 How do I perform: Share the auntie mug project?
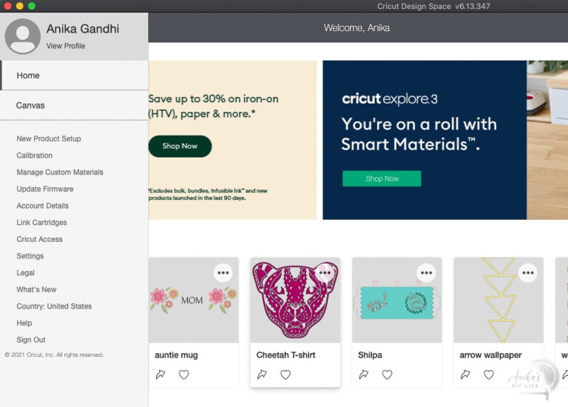pos(160,374)
